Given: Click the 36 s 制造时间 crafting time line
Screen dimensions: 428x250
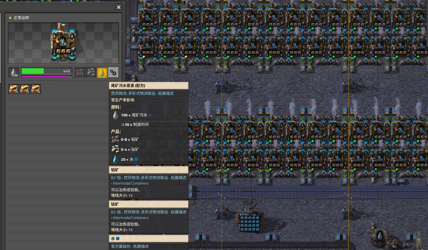Looking at the screenshot, I should pyautogui.click(x=135, y=124).
